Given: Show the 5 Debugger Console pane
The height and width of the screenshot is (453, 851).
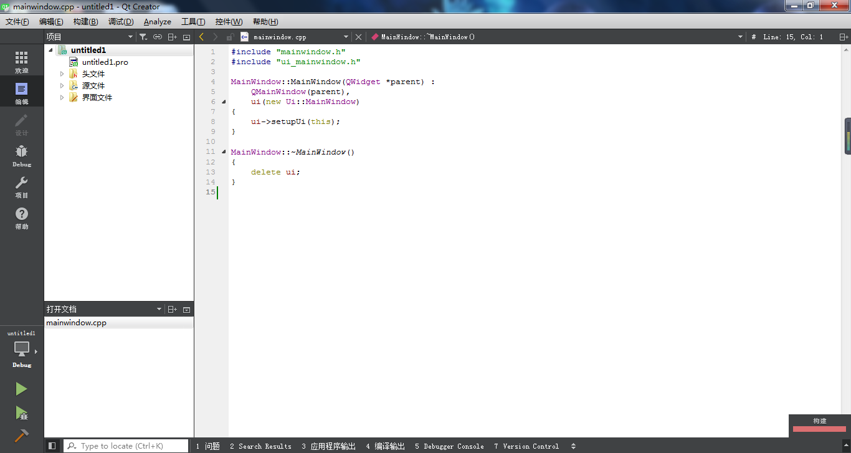Looking at the screenshot, I should (x=449, y=446).
